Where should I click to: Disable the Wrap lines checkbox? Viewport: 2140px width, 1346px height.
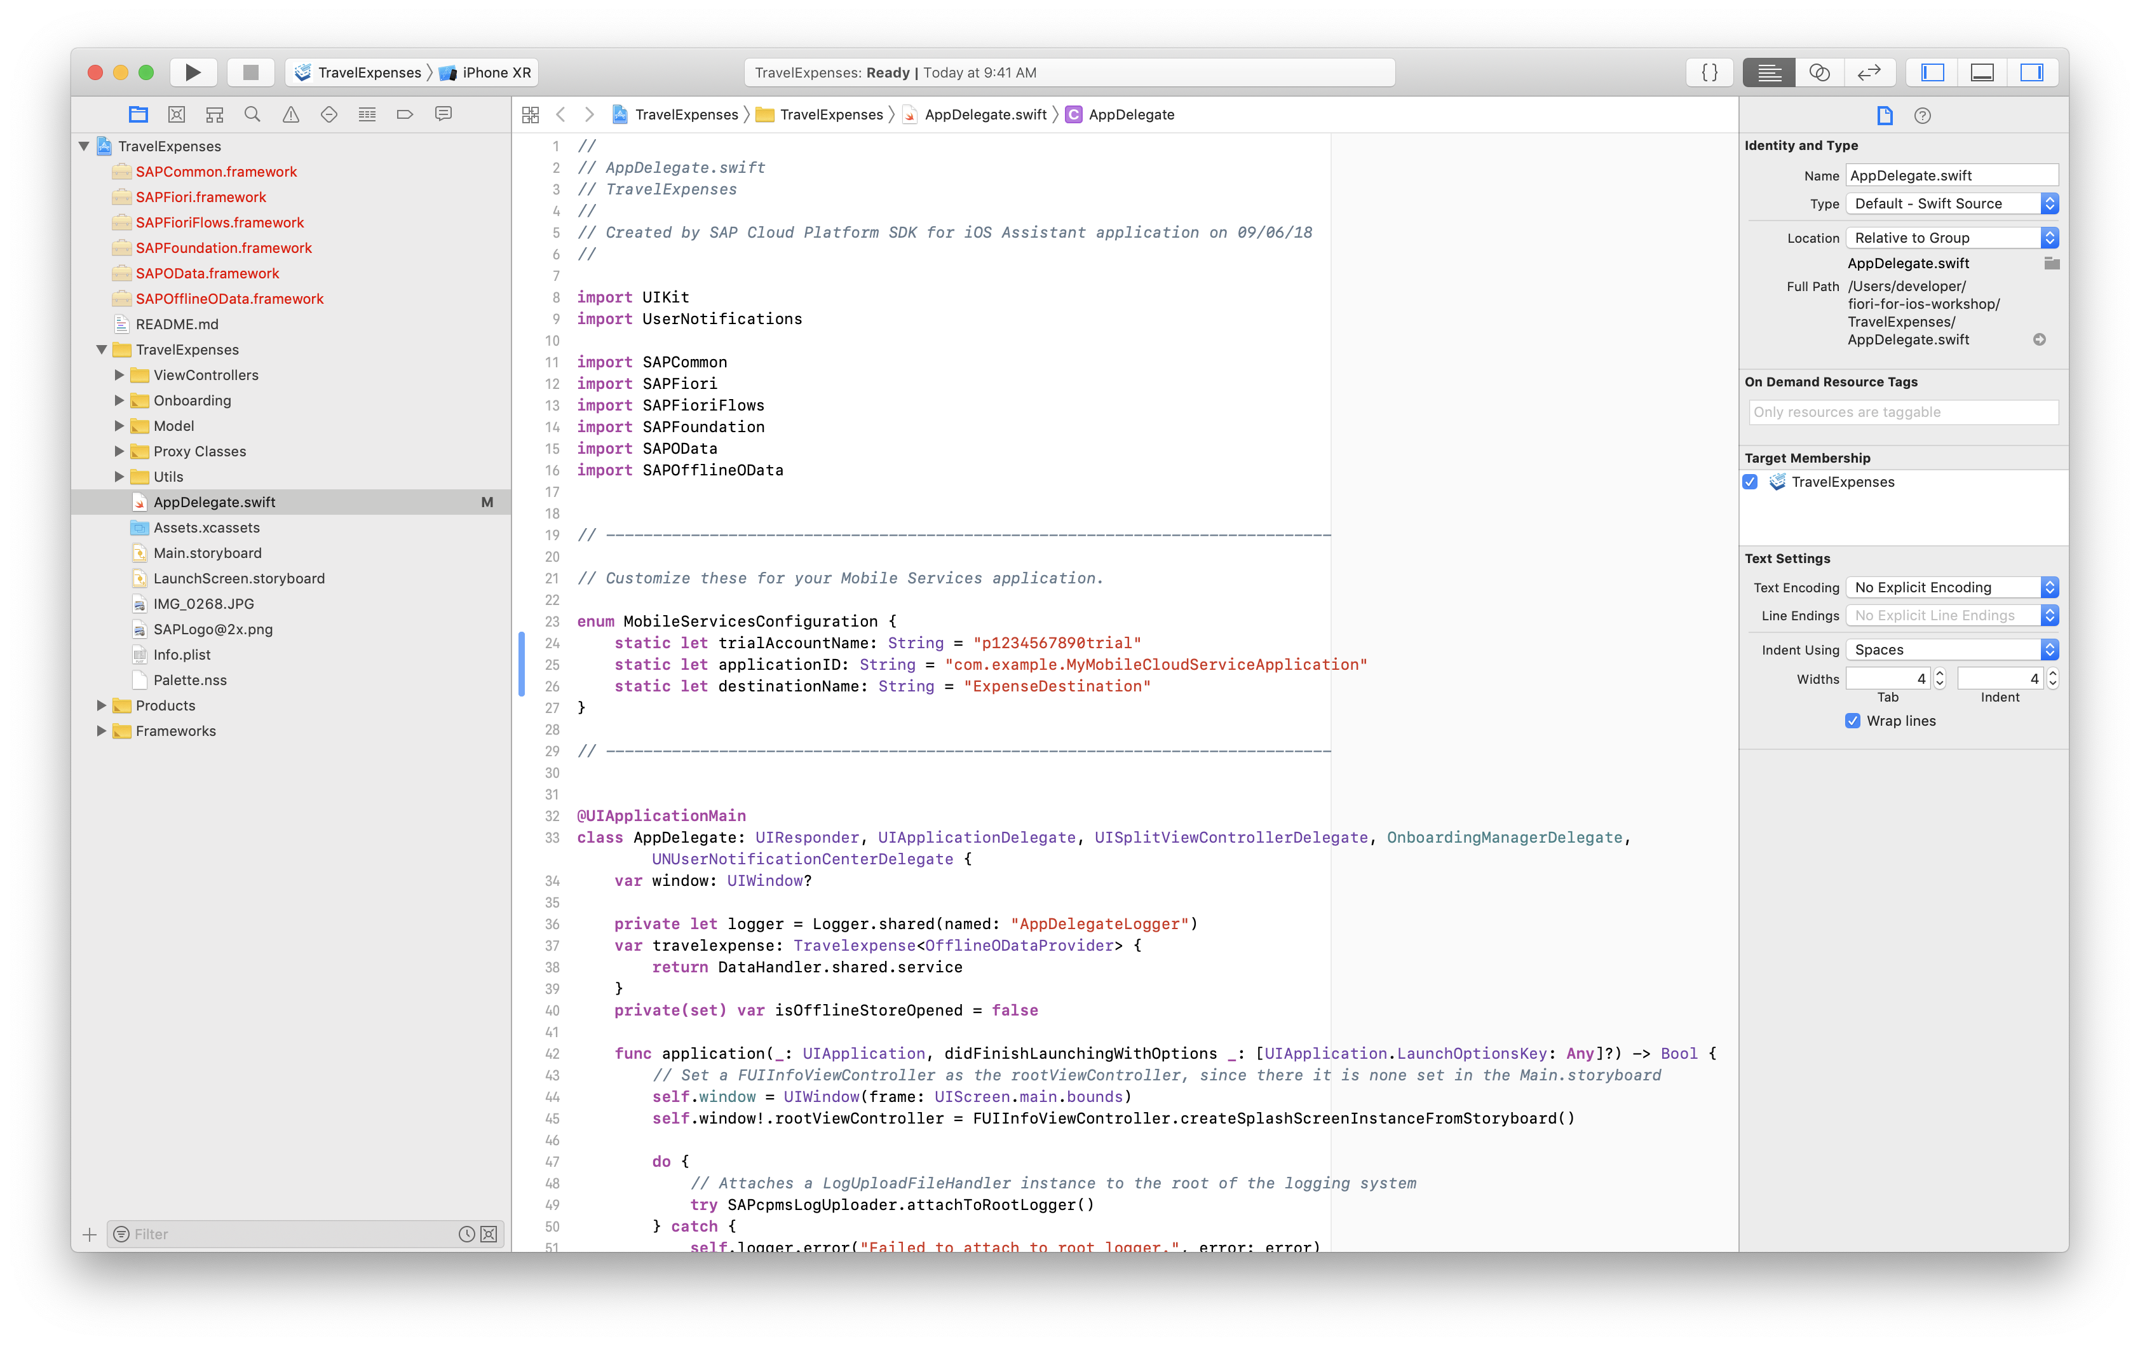[1853, 721]
